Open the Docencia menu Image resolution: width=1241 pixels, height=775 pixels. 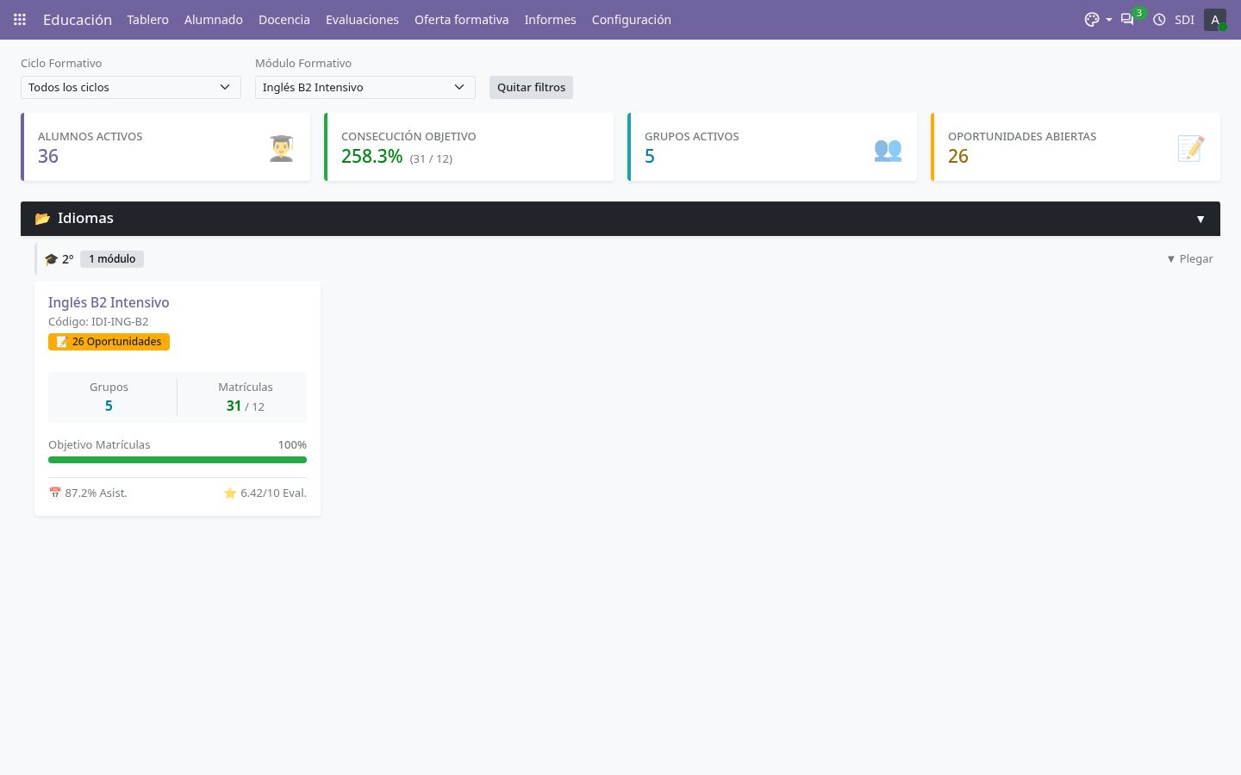pyautogui.click(x=284, y=19)
